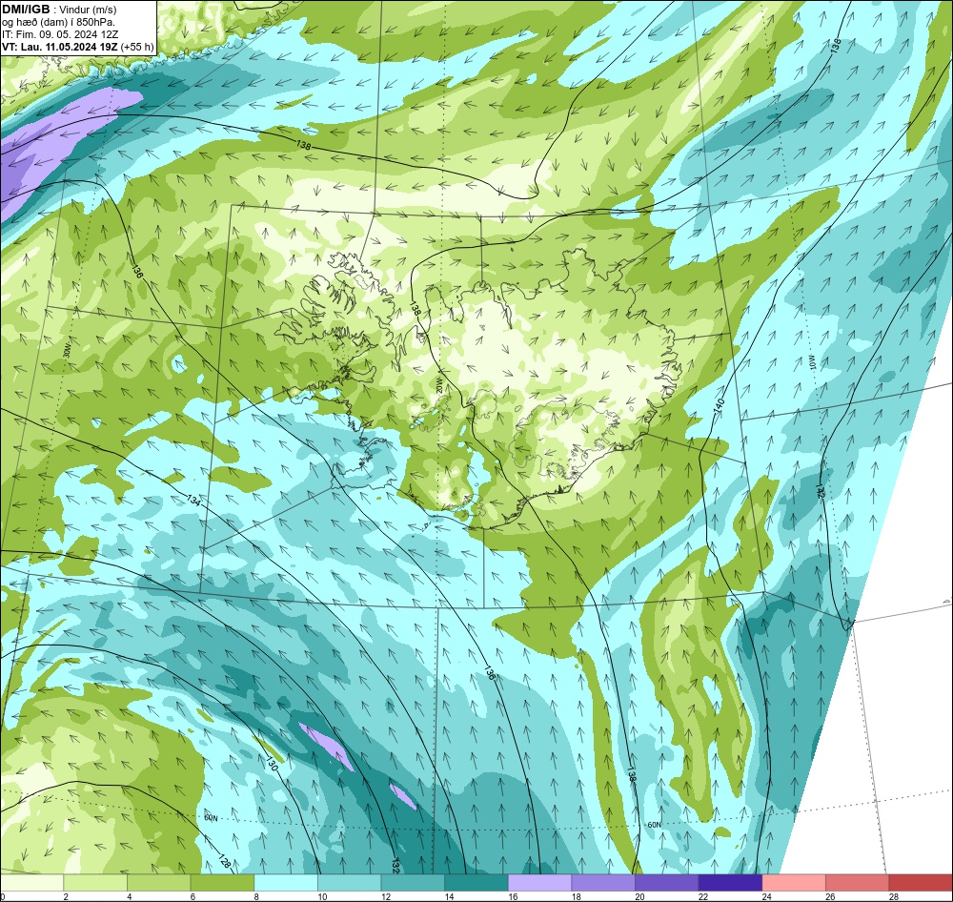Click the 18–20 m/s purple legend swatch
The height and width of the screenshot is (902, 953).
[603, 883]
